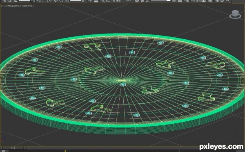Image resolution: width=245 pixels, height=152 pixels.
Task: Open the Wireframe shading label menu
Action: point(27,6)
